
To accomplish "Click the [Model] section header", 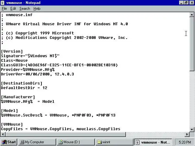I will click(x=9, y=111).
